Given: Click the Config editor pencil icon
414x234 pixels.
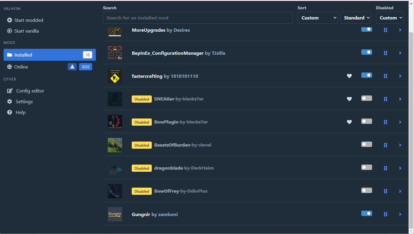Looking at the screenshot, I should [10, 91].
